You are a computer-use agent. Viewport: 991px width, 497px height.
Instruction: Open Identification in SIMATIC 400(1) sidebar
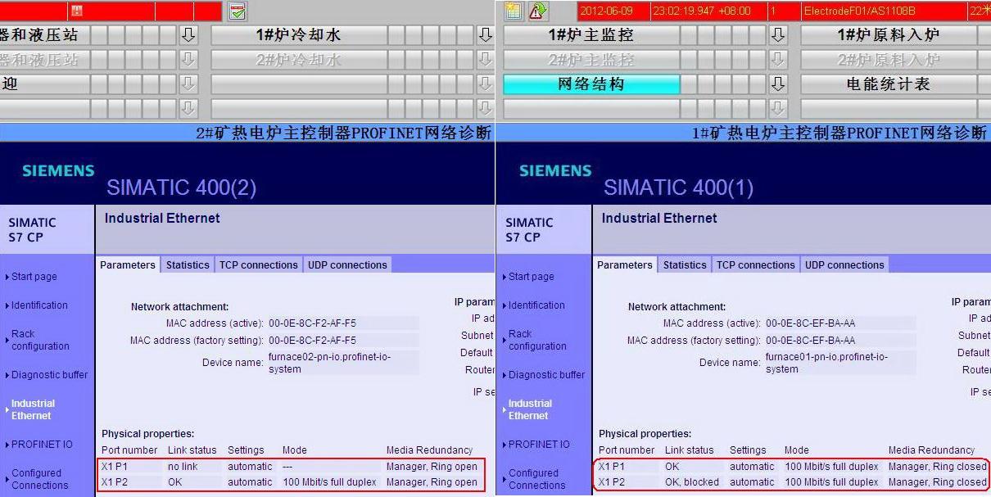point(536,305)
